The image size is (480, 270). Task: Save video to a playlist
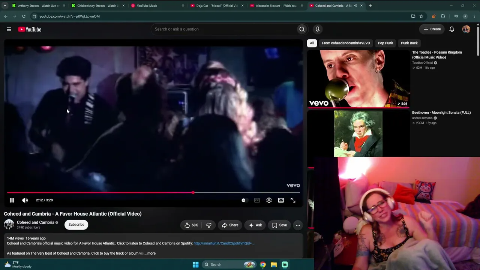(x=279, y=225)
